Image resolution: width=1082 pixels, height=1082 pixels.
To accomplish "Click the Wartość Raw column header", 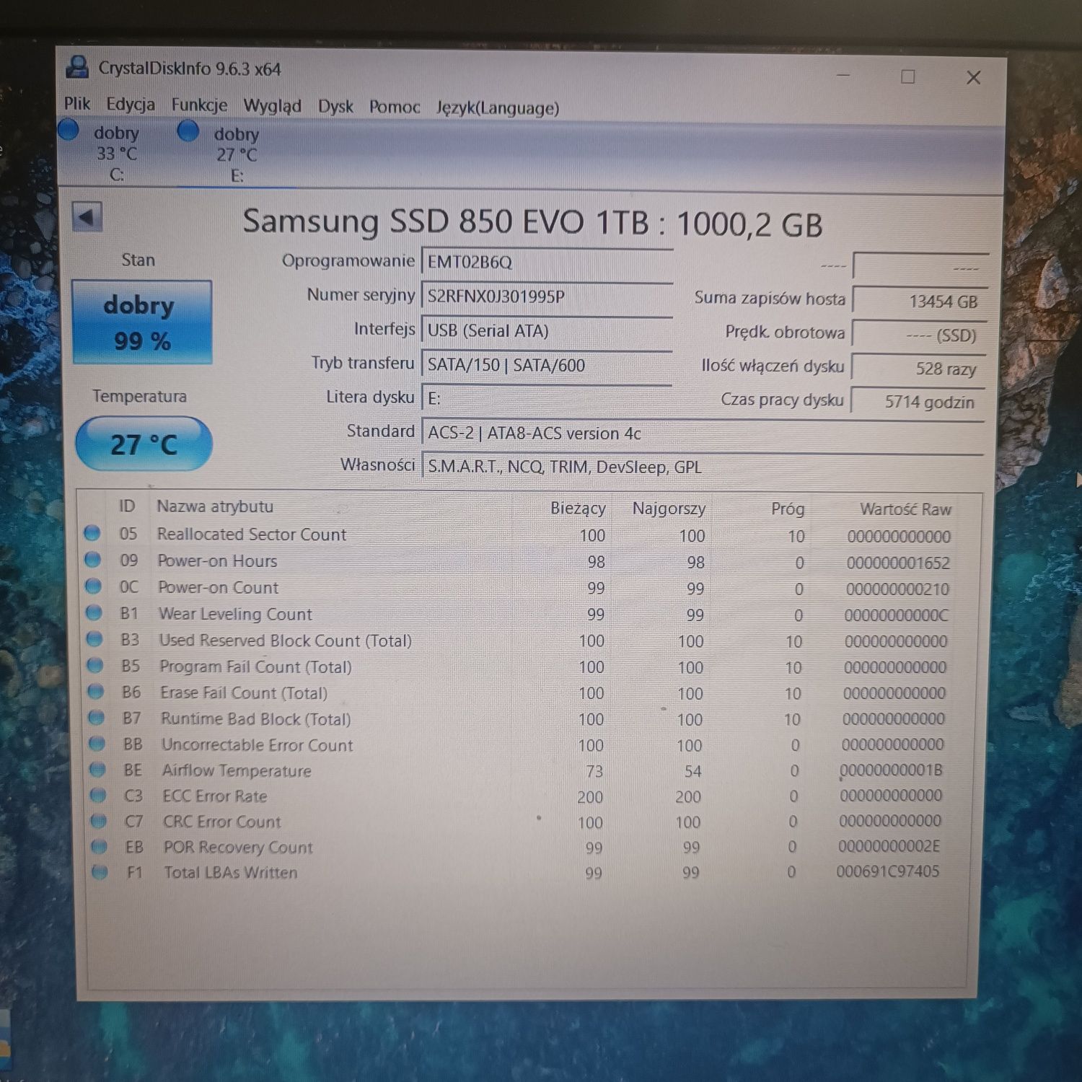I will point(905,509).
